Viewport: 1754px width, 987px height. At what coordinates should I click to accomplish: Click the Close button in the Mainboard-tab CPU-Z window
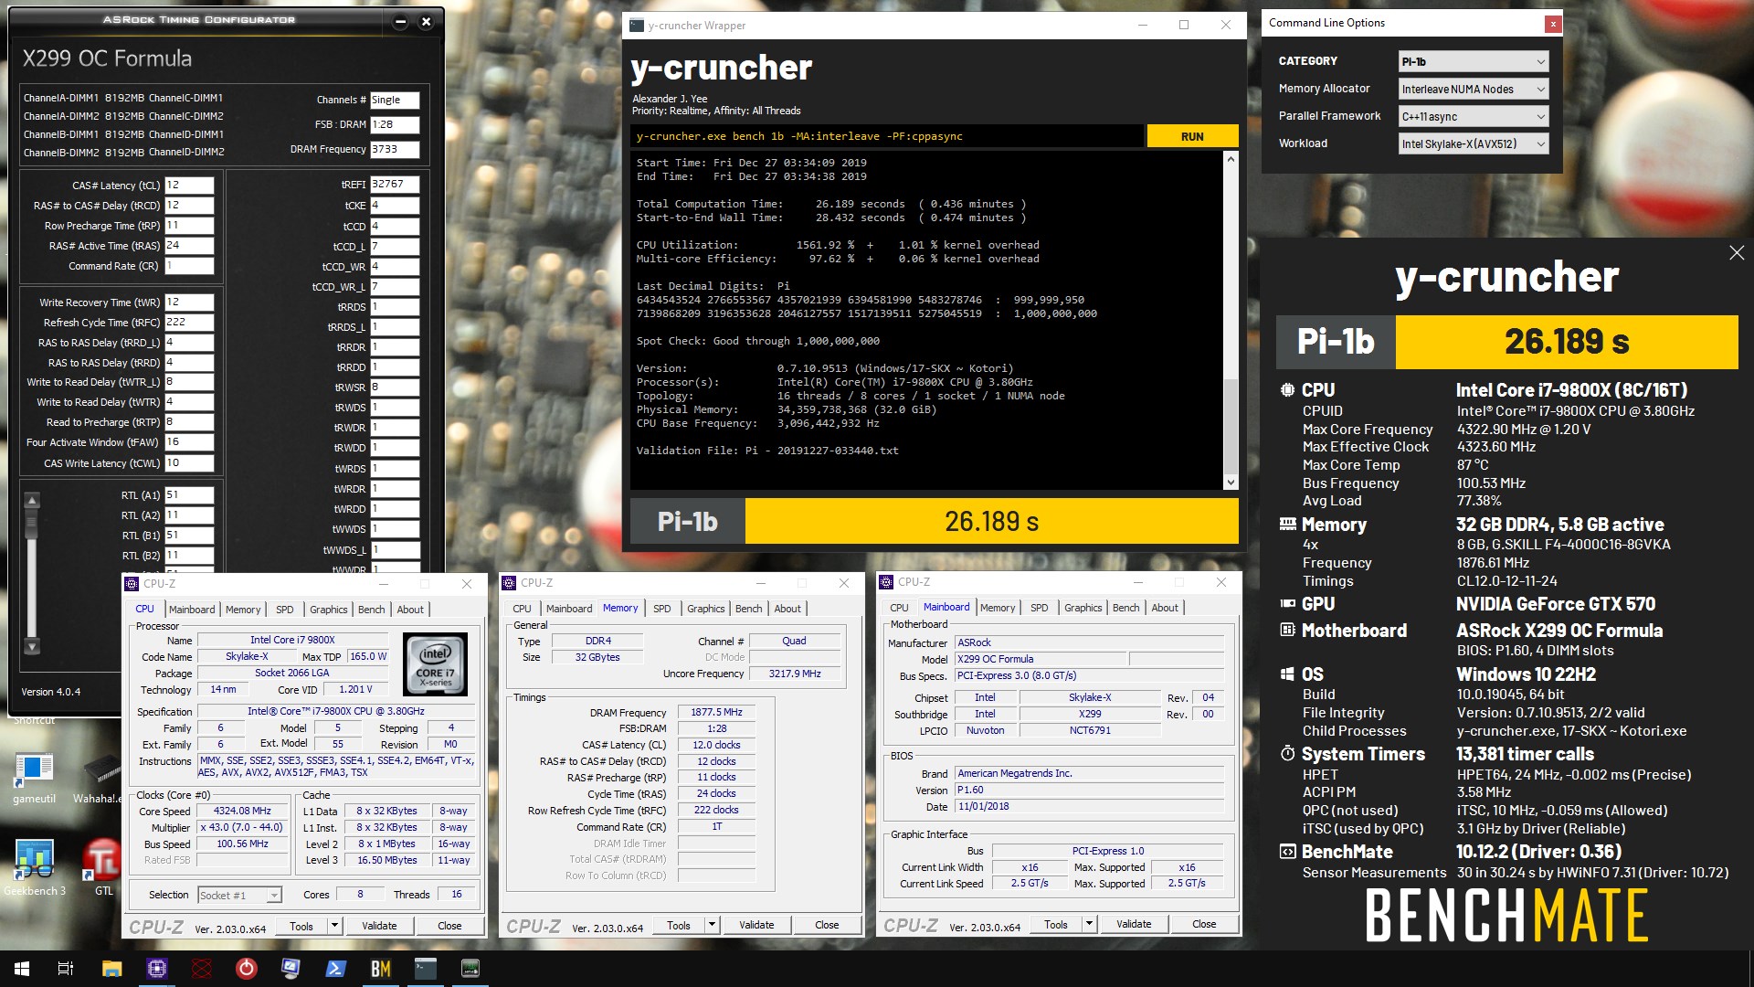1204,924
